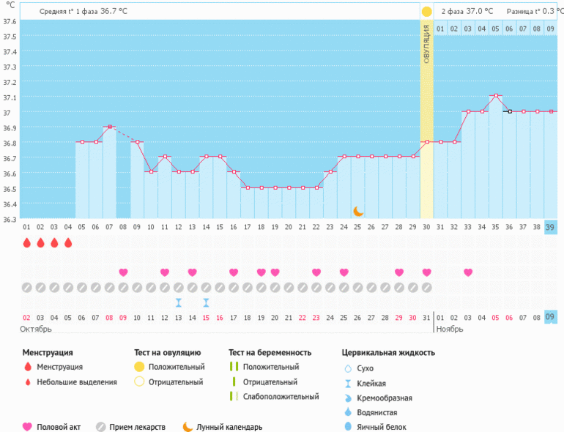
Task: Click the yellow ovulation circle above the chart
Action: click(x=426, y=12)
